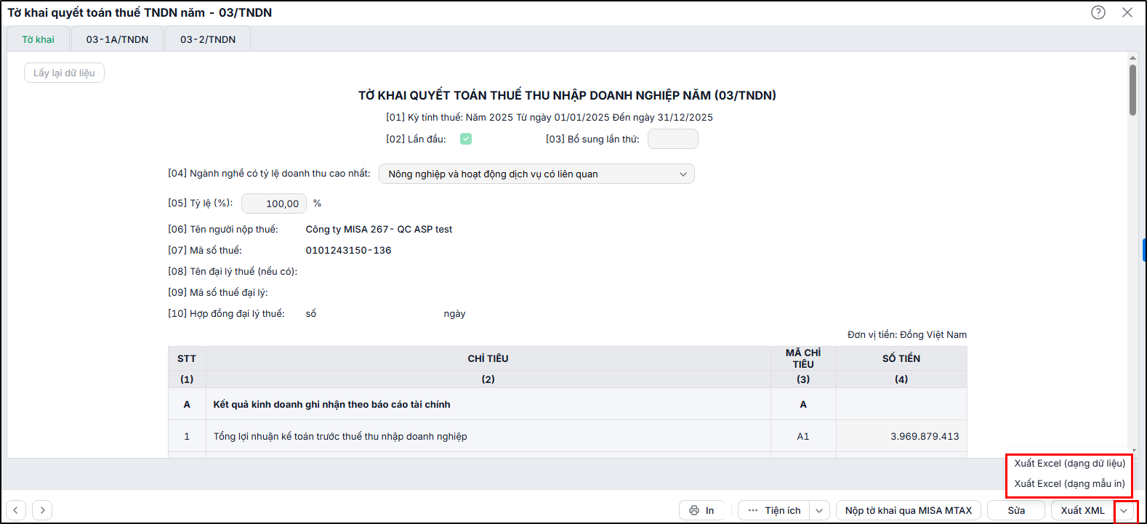Click the SỐ TIỀN column header

901,358
